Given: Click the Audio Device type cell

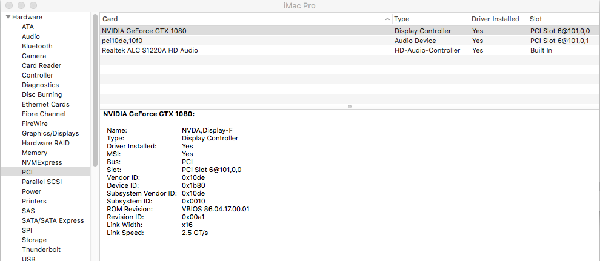Looking at the screenshot, I should coord(415,41).
